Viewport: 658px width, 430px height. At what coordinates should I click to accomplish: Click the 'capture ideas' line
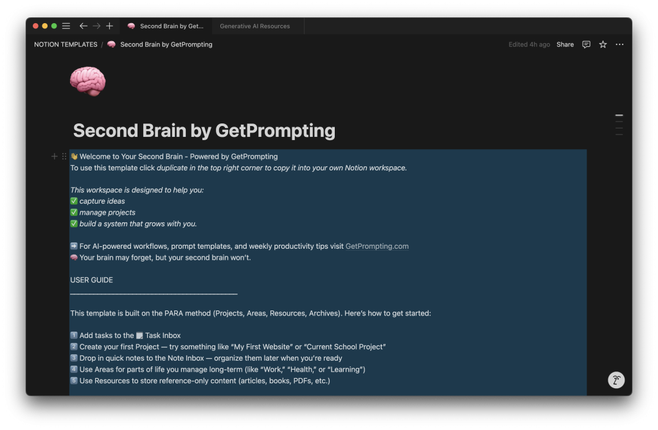coord(98,201)
